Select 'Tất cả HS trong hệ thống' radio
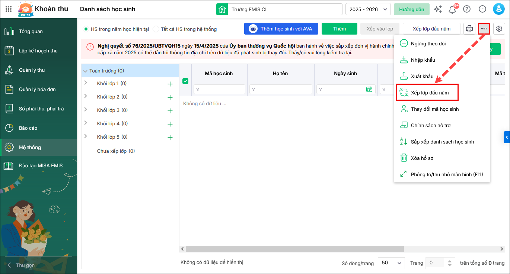 pyautogui.click(x=156, y=29)
